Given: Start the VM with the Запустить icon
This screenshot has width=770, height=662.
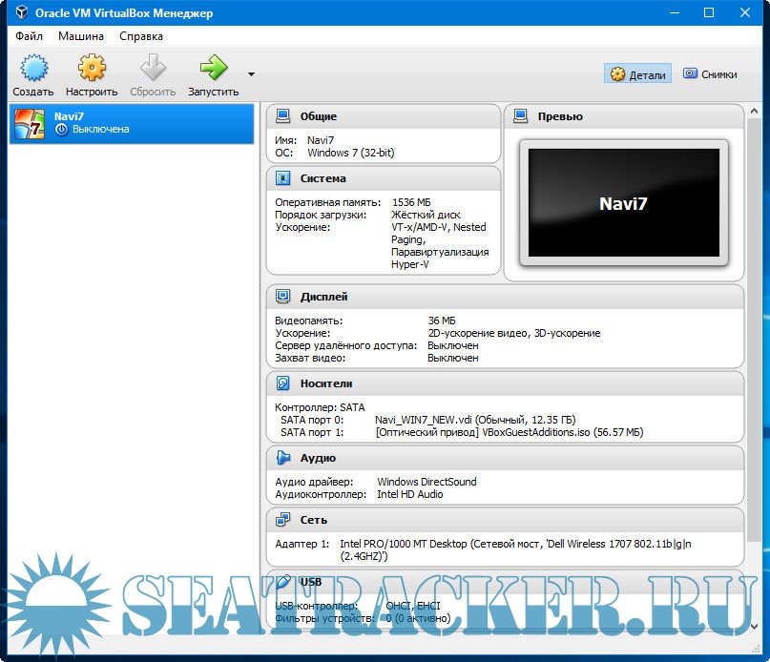Looking at the screenshot, I should [x=213, y=69].
